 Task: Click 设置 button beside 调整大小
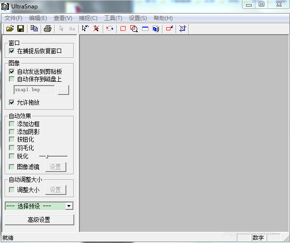56,190
